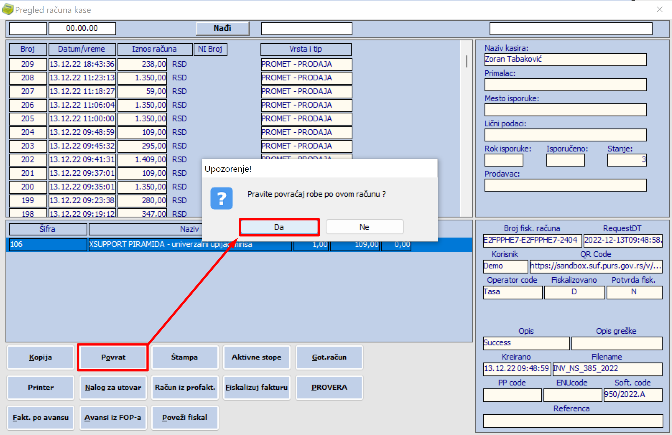
Task: Click the date field showing 00.00.00
Action: [82, 28]
